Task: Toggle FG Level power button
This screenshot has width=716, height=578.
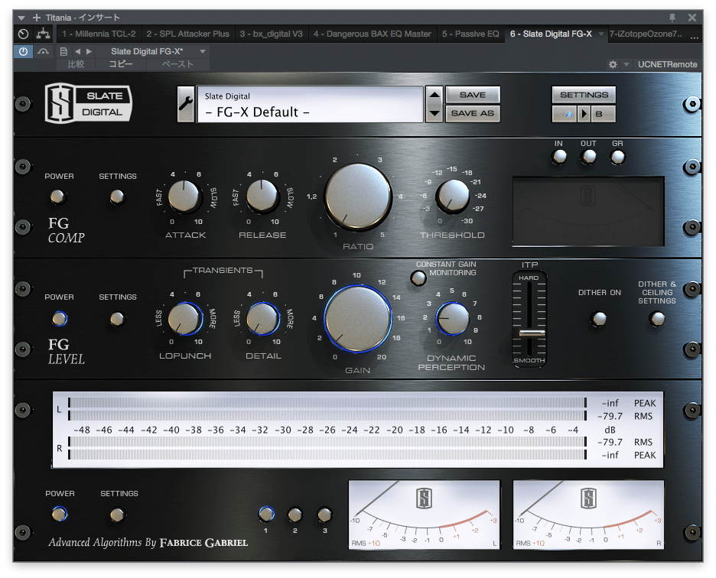Action: (x=60, y=318)
